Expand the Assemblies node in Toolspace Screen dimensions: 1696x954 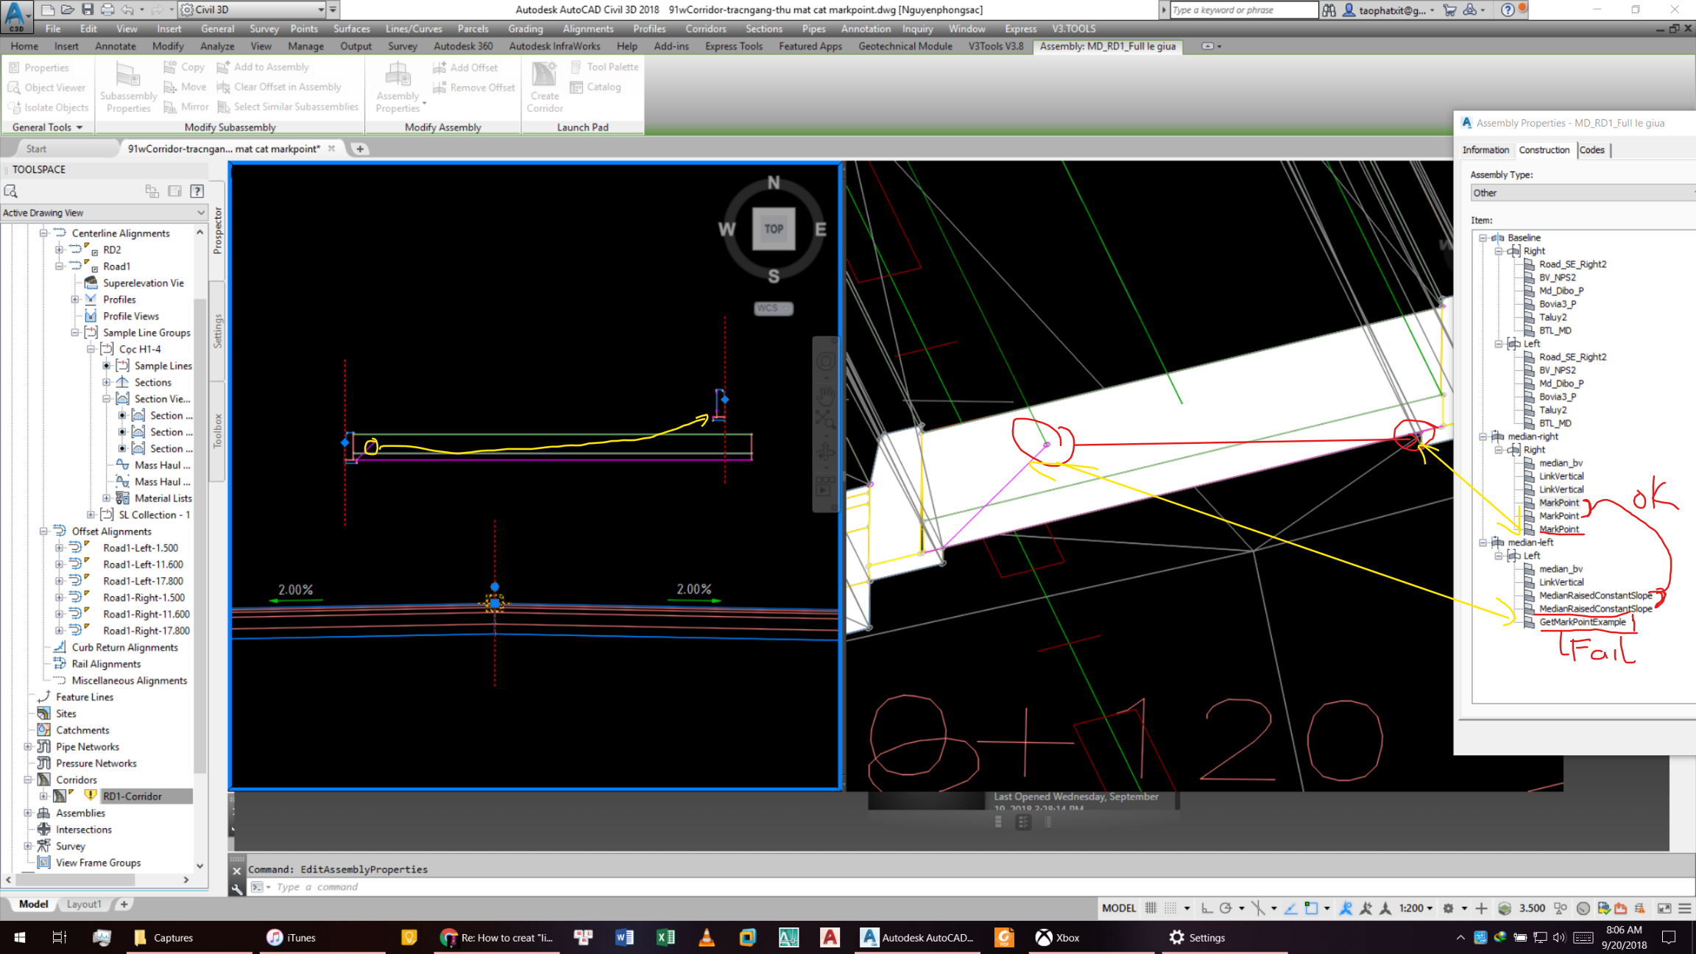(x=28, y=813)
